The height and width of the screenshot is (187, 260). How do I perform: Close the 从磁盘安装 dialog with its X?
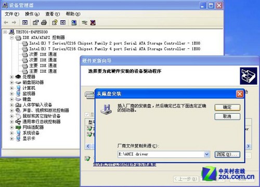pyautogui.click(x=240, y=94)
